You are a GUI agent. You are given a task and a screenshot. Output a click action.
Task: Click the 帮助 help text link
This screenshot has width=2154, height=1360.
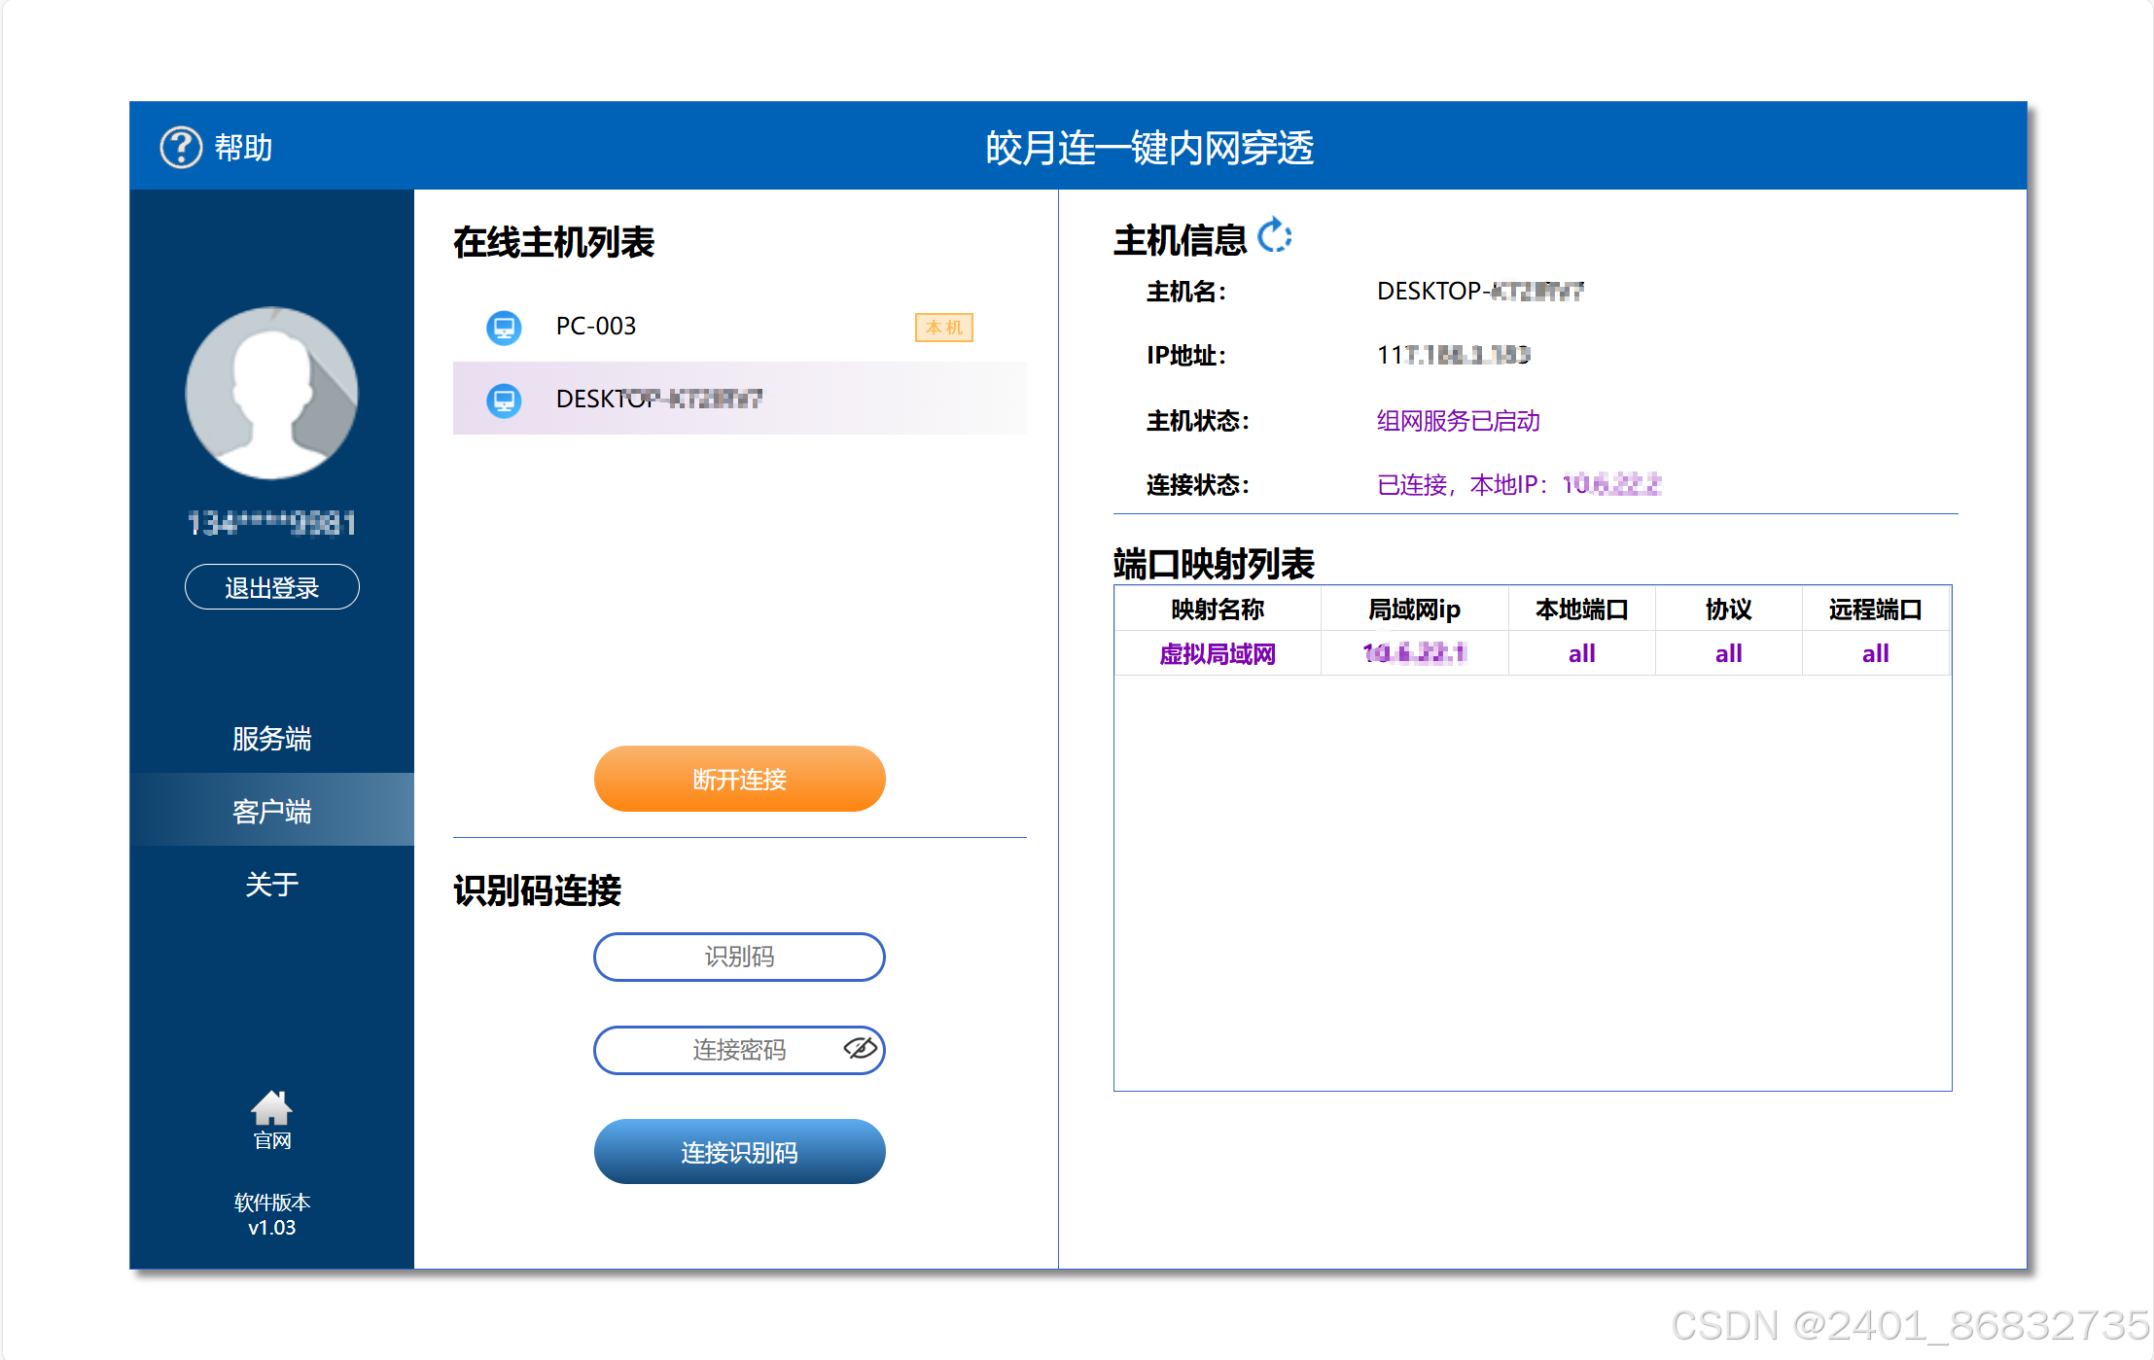pos(243,148)
